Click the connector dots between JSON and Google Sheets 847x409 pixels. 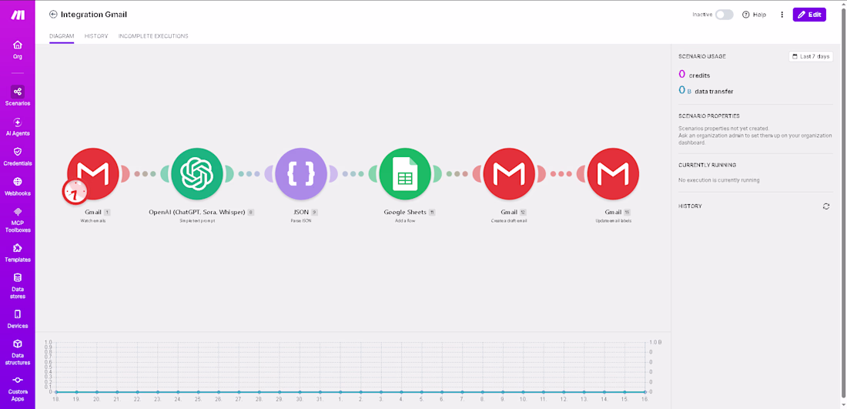click(x=353, y=174)
